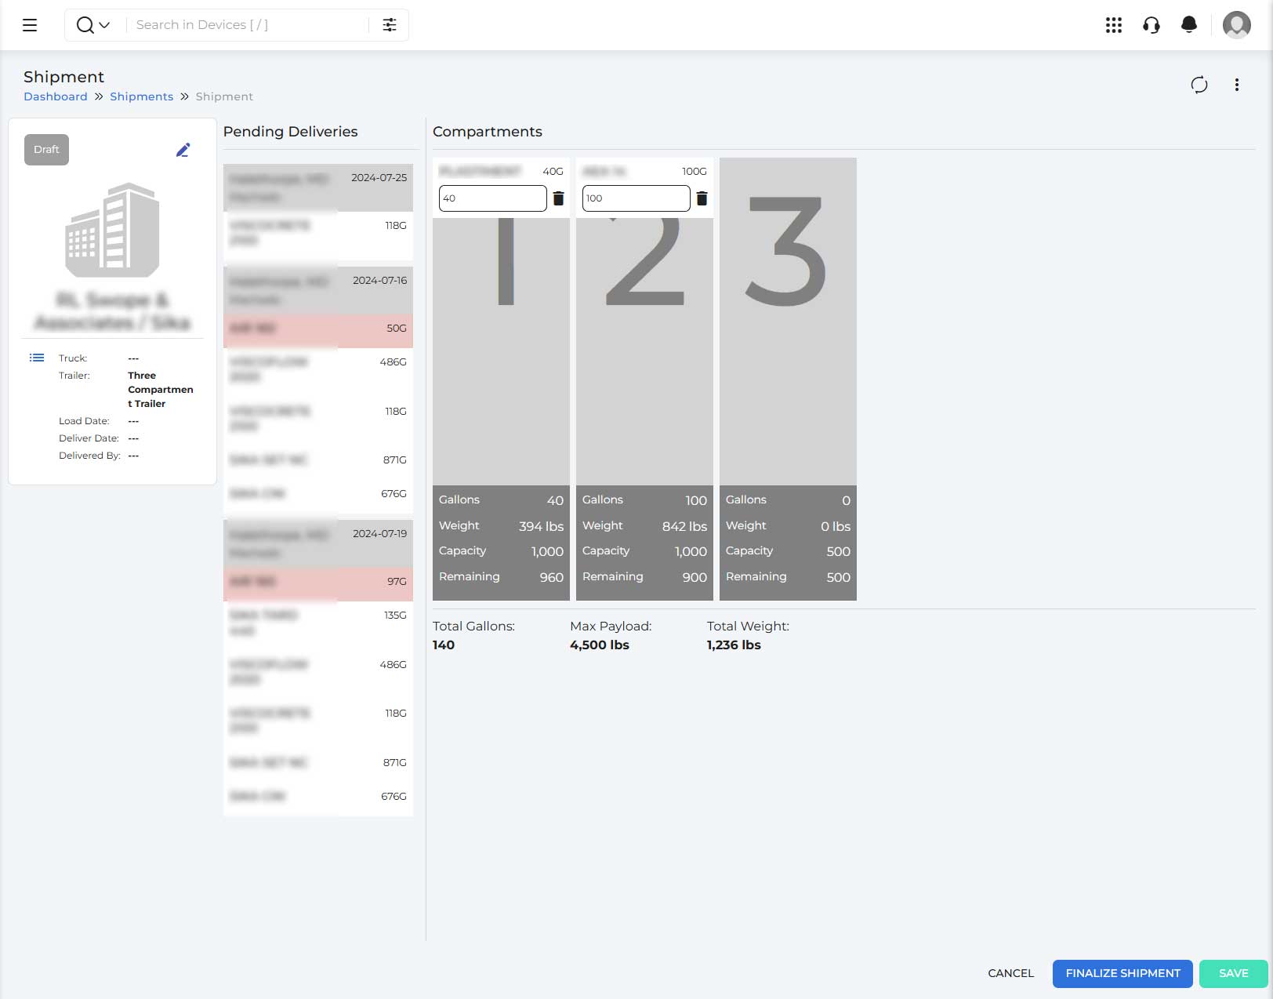This screenshot has width=1273, height=999.
Task: Edit shipment details with pencil icon
Action: [183, 150]
